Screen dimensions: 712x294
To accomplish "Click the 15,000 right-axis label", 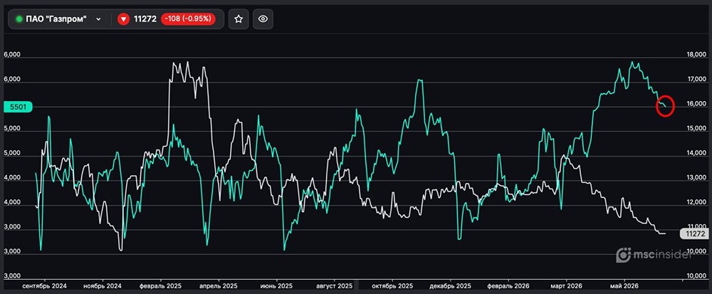I will click(x=695, y=128).
